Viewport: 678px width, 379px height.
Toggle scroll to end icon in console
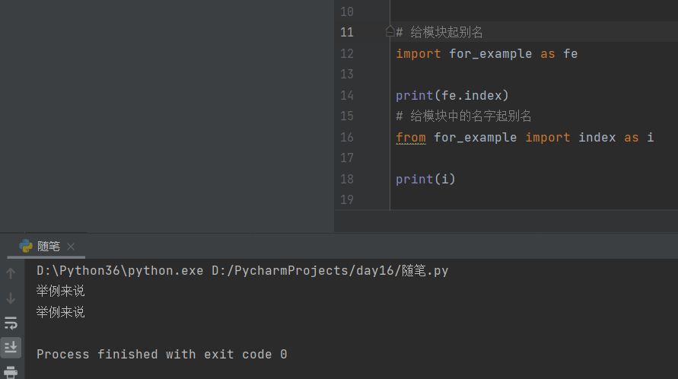pos(11,347)
